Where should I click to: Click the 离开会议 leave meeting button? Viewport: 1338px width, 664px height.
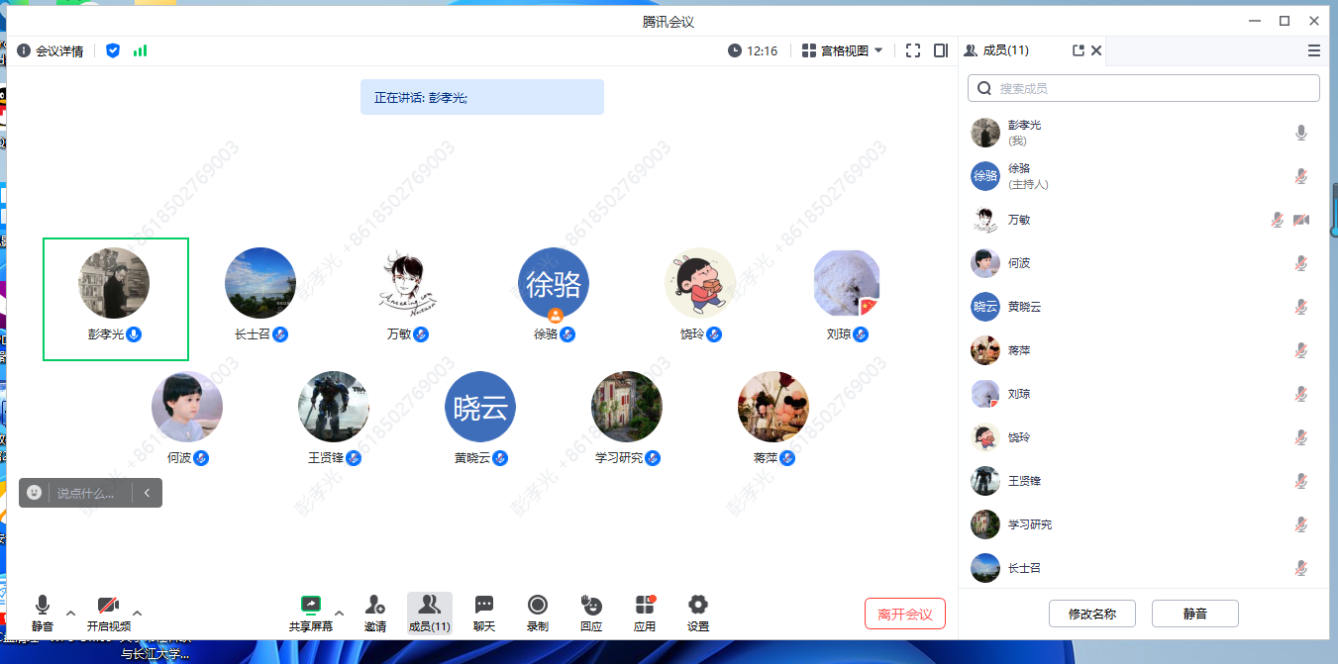click(x=904, y=614)
